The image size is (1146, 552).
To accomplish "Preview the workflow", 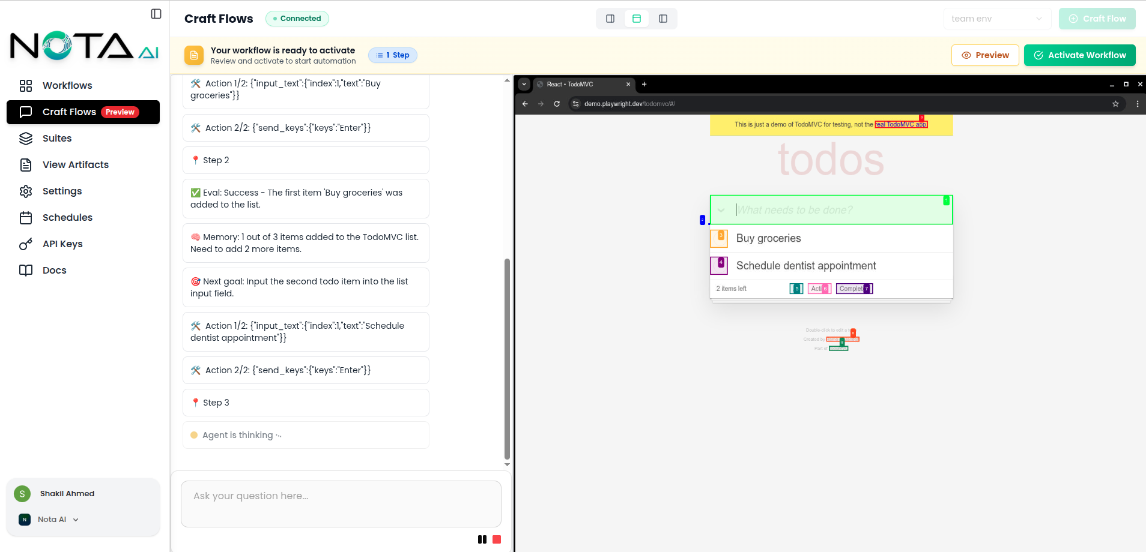I will pos(985,55).
